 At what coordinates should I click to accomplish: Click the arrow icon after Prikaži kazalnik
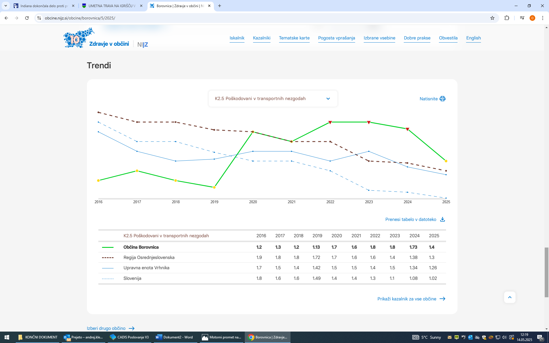[442, 299]
